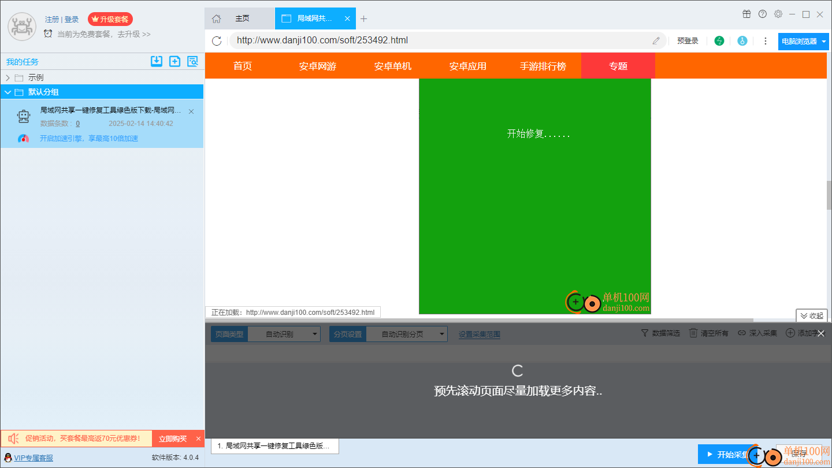Viewport: 832px width, 468px height.
Task: Open the 登录 login link
Action: [72, 19]
